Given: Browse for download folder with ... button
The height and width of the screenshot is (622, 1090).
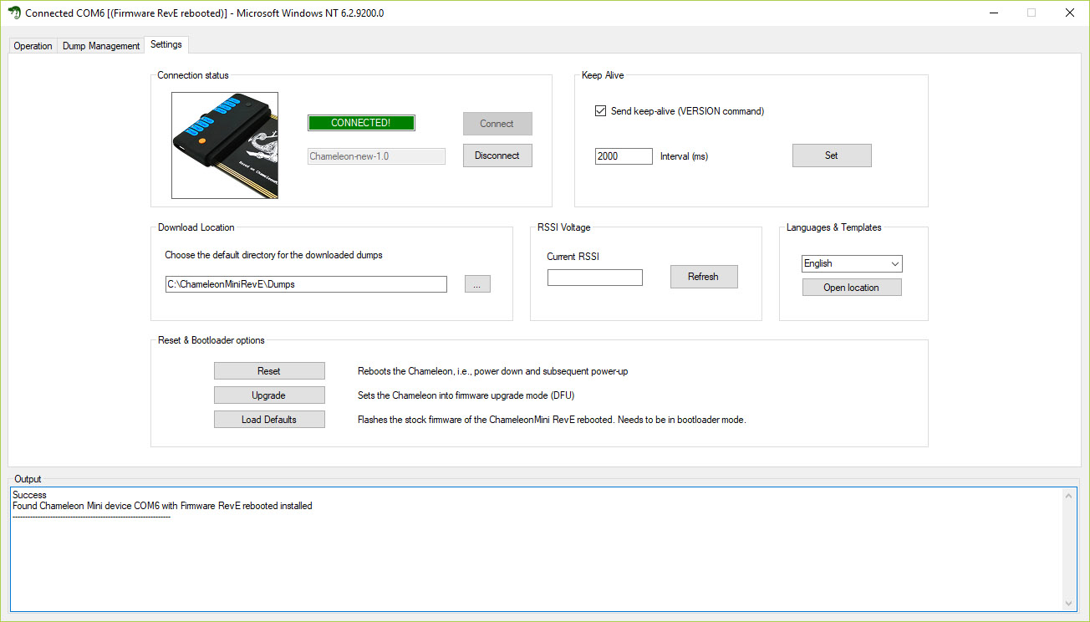Looking at the screenshot, I should 477,284.
